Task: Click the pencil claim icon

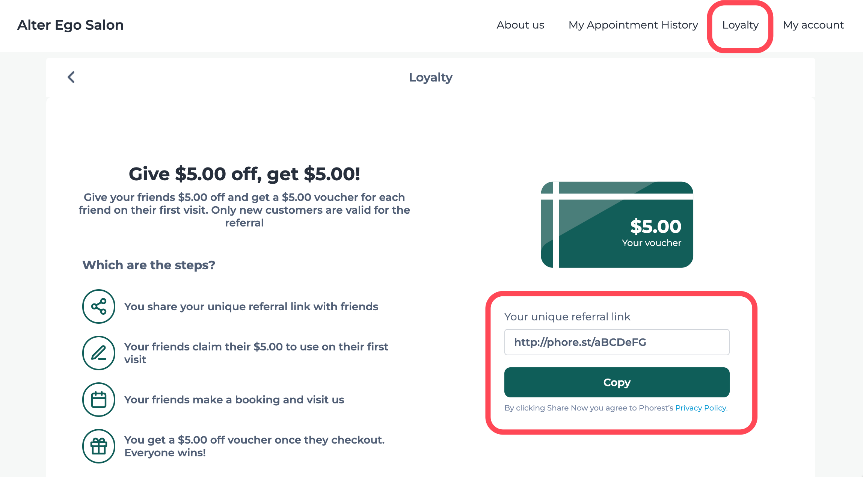Action: click(x=99, y=353)
